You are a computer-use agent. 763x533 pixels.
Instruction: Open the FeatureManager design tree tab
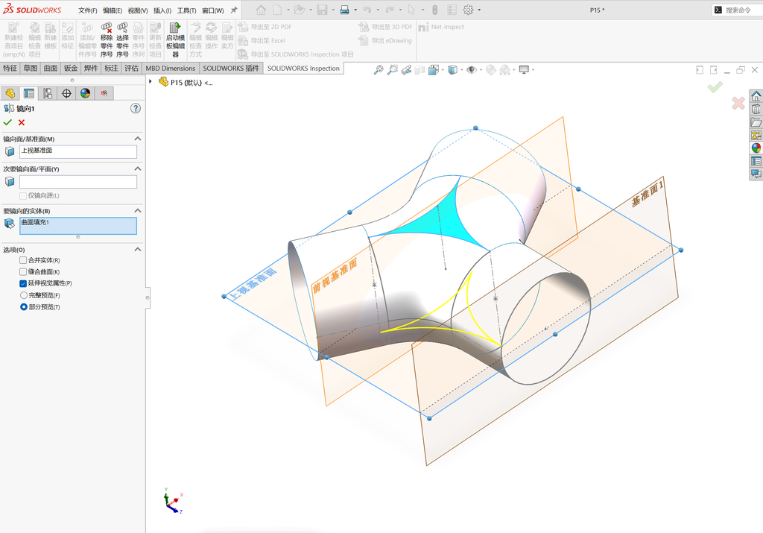coord(10,93)
